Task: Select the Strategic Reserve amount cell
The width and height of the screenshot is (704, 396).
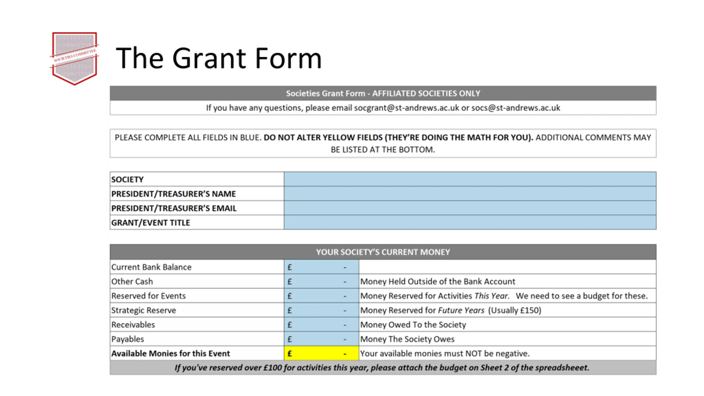Action: click(x=321, y=310)
